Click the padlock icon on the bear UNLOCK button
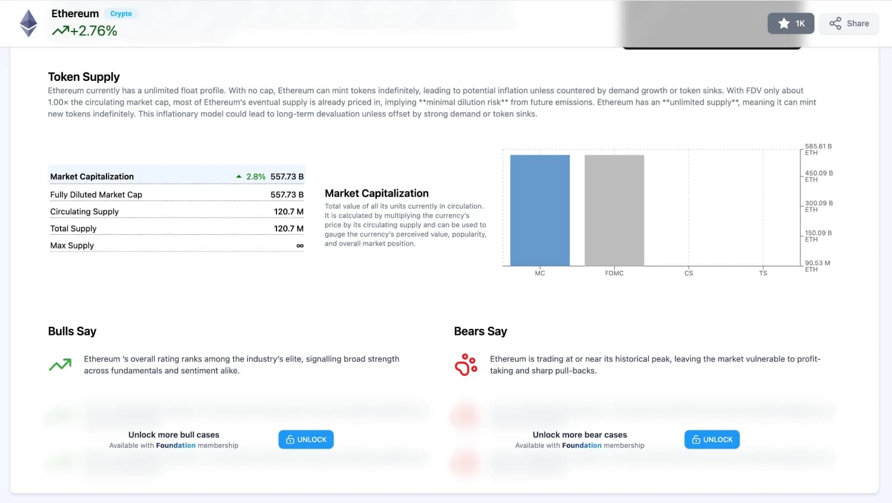This screenshot has height=503, width=892. [696, 439]
